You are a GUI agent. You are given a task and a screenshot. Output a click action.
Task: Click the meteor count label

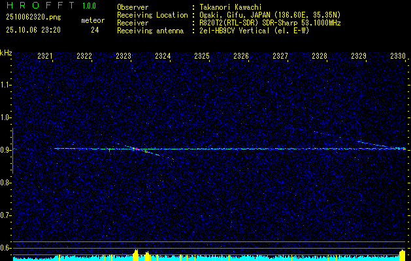pyautogui.click(x=93, y=20)
